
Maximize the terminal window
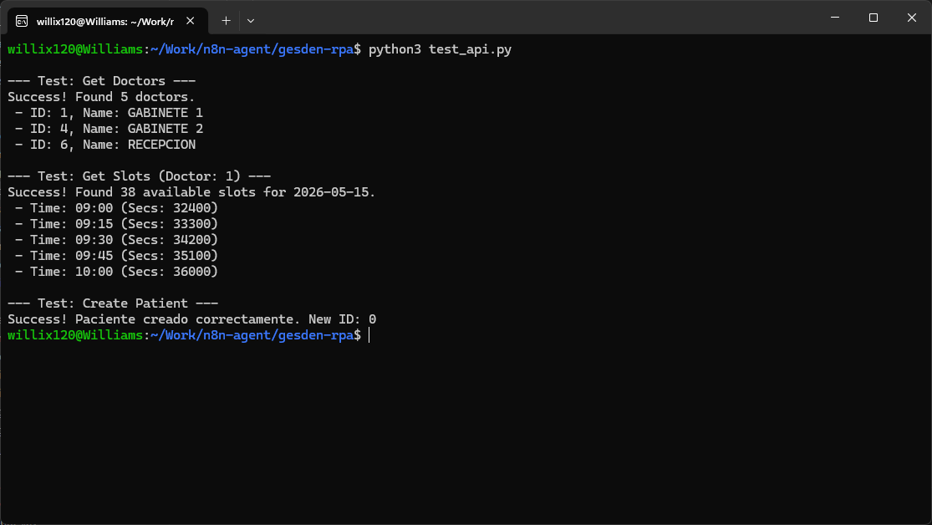point(873,18)
